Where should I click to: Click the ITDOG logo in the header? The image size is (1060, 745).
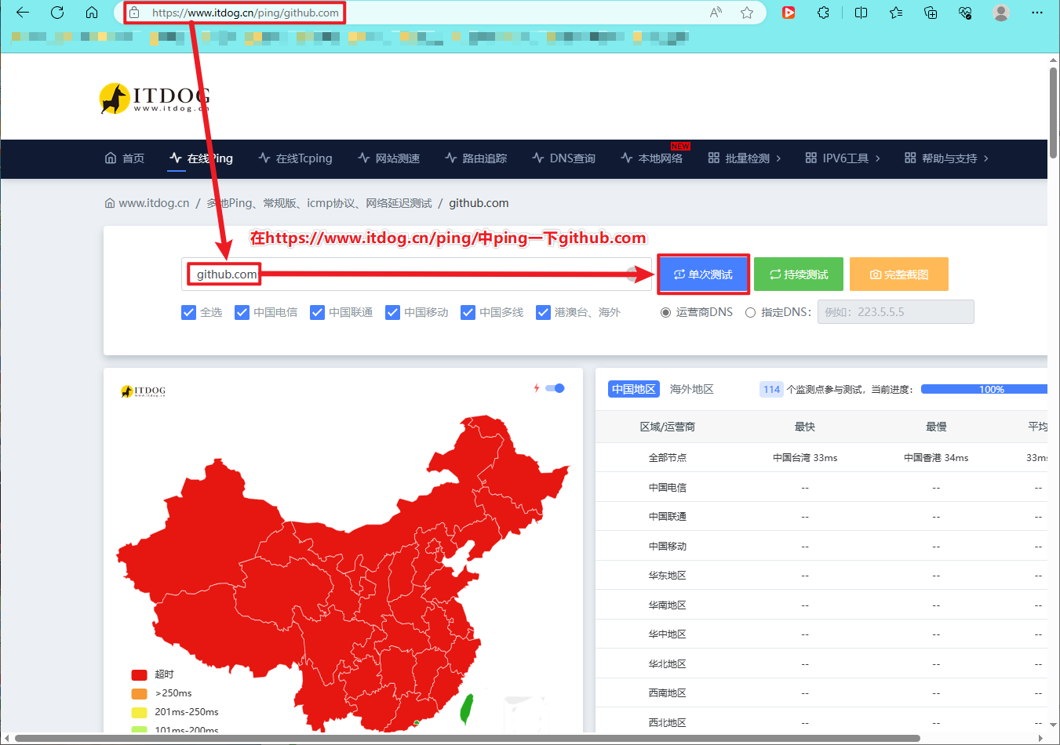click(x=155, y=99)
